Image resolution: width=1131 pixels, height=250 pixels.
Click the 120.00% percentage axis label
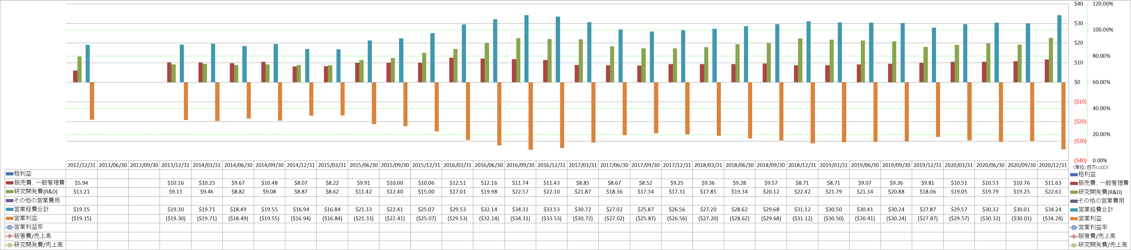tap(1103, 4)
